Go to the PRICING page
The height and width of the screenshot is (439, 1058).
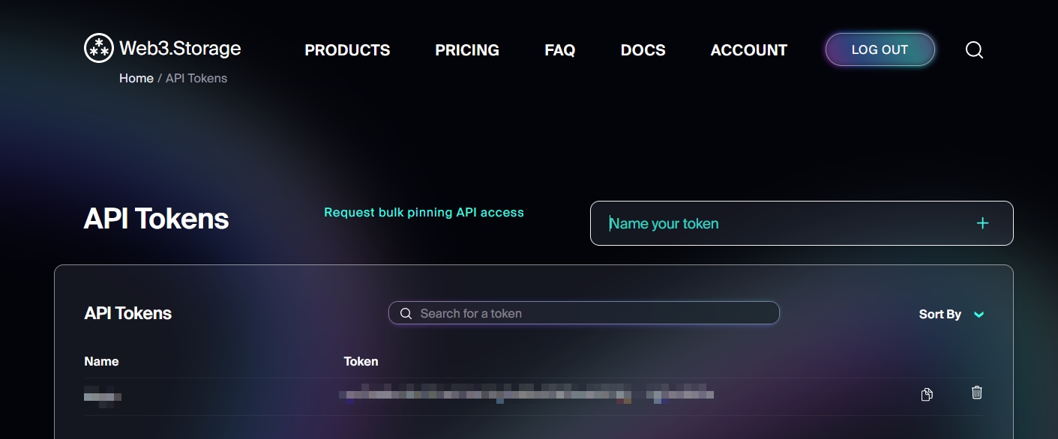tap(467, 50)
